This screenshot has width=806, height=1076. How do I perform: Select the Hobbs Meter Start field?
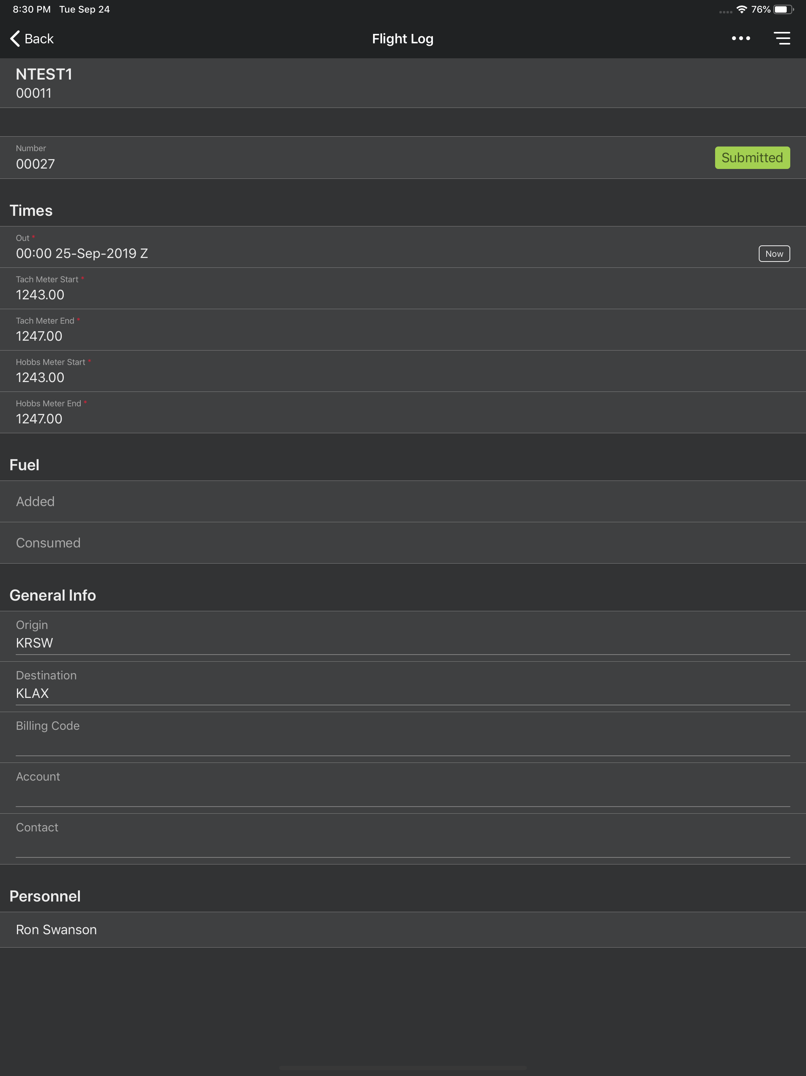(403, 371)
